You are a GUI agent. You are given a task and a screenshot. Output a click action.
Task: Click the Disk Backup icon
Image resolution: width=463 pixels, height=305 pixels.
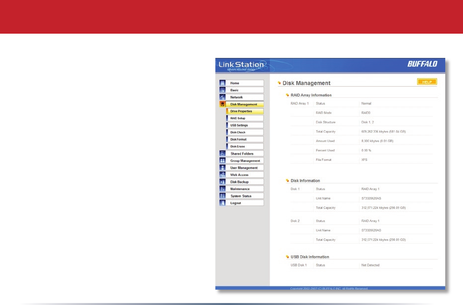[x=222, y=182]
